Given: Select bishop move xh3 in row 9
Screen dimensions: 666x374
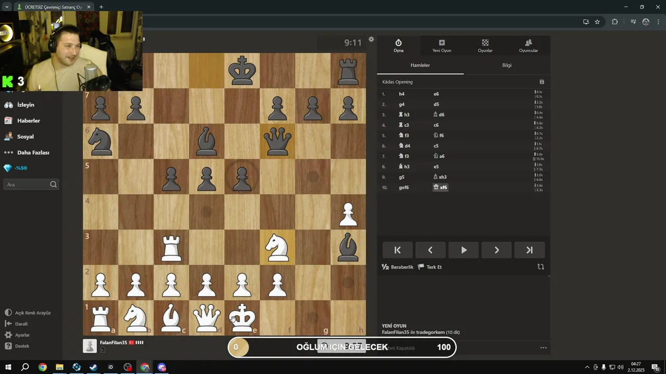Looking at the screenshot, I should [440, 177].
